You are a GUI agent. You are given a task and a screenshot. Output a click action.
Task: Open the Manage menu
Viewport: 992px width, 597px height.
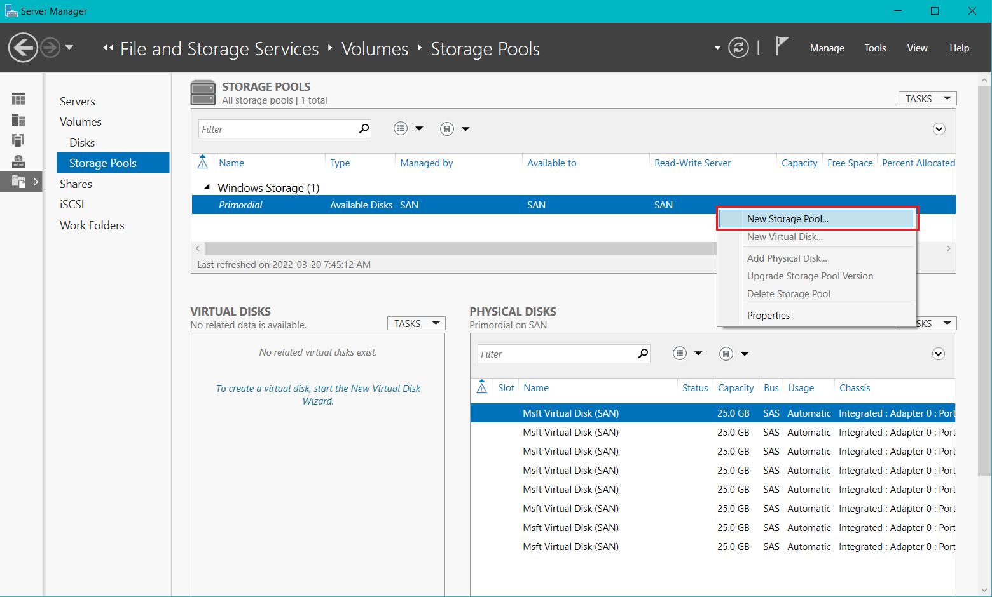[827, 48]
